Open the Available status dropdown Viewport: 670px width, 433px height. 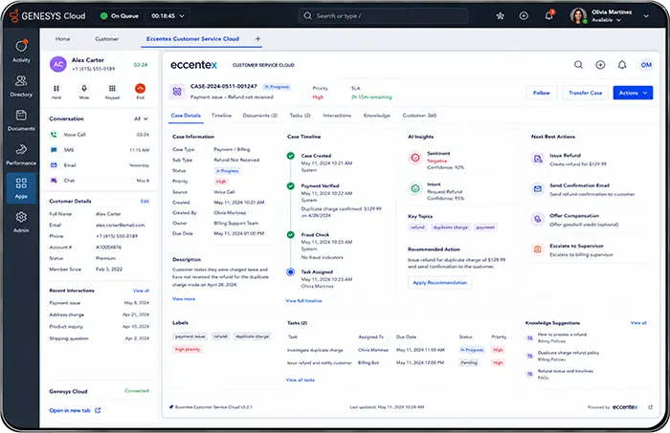(x=606, y=20)
